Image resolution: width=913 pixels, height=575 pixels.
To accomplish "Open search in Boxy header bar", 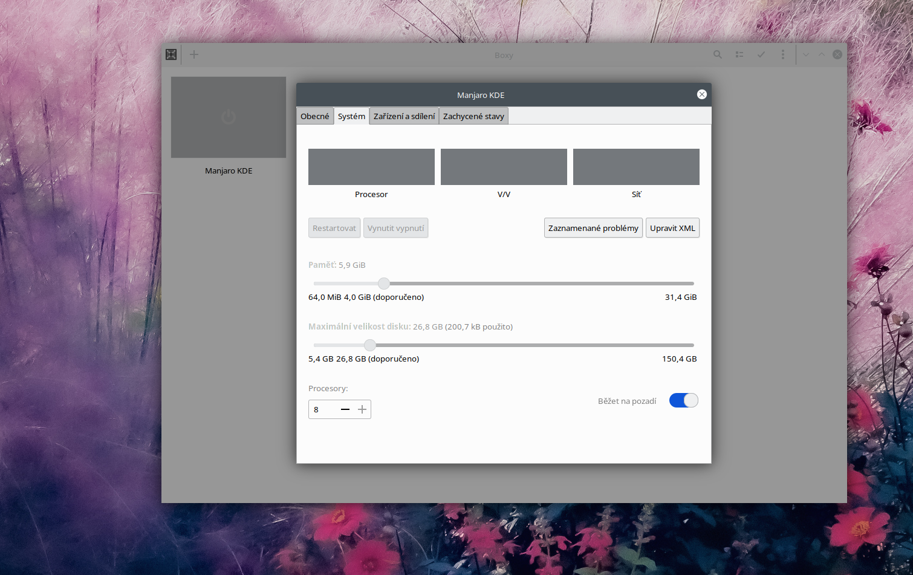I will pyautogui.click(x=718, y=54).
